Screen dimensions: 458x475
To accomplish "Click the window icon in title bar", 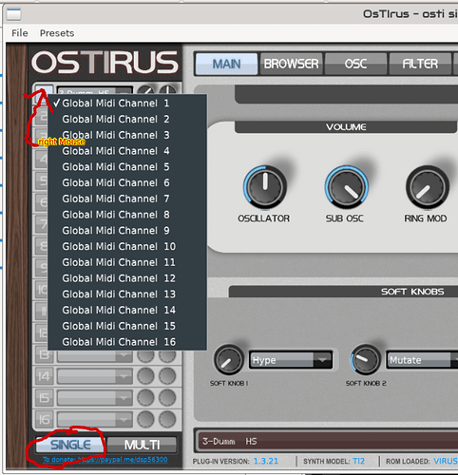I will pyautogui.click(x=14, y=14).
